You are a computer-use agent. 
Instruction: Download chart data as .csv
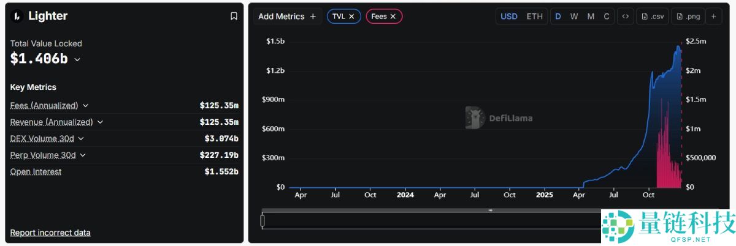point(653,17)
